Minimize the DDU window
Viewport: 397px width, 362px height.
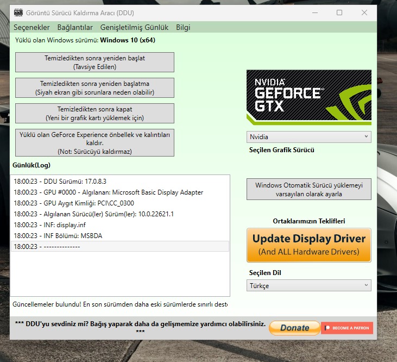315,13
